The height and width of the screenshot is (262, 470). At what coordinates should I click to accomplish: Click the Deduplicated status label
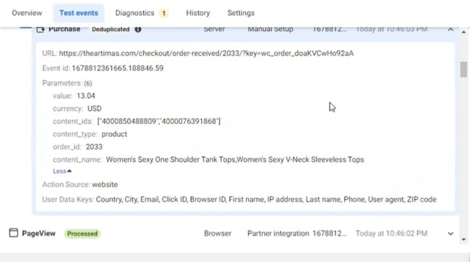click(111, 29)
